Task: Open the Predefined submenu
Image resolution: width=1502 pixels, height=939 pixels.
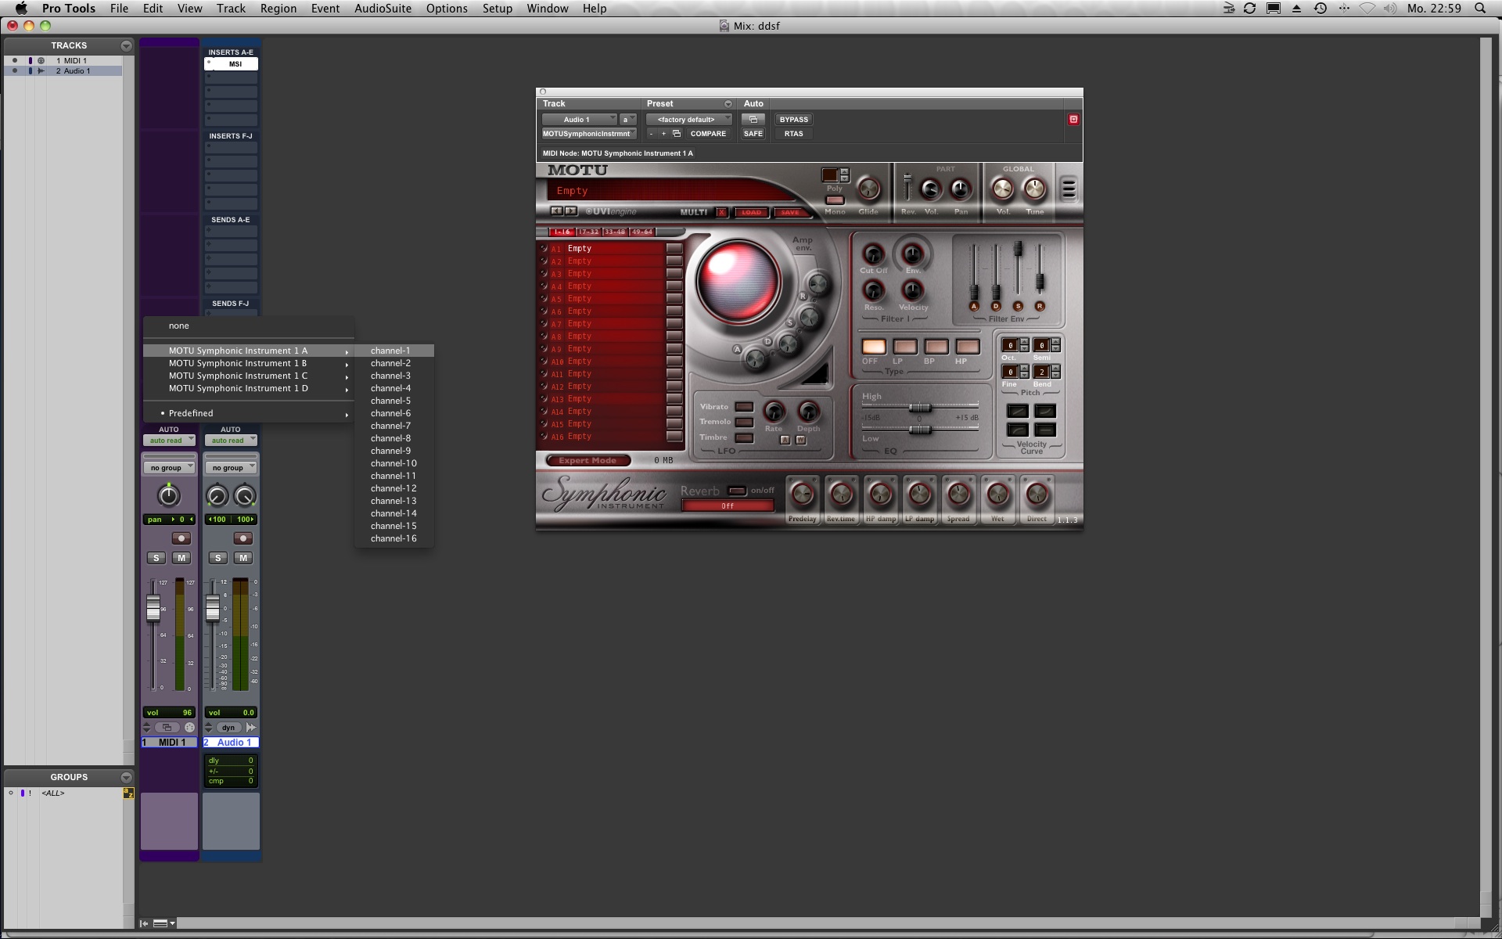Action: point(249,413)
